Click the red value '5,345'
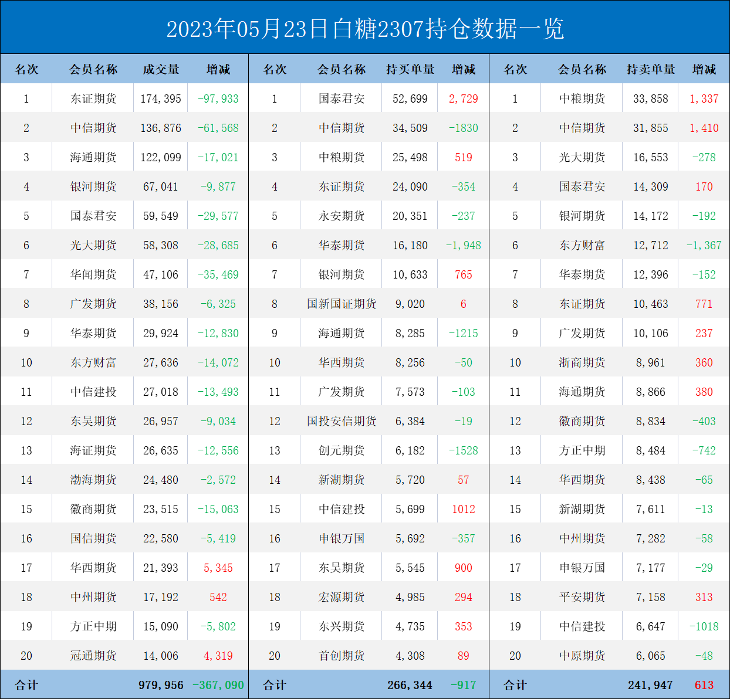This screenshot has height=699, width=730. point(218,568)
